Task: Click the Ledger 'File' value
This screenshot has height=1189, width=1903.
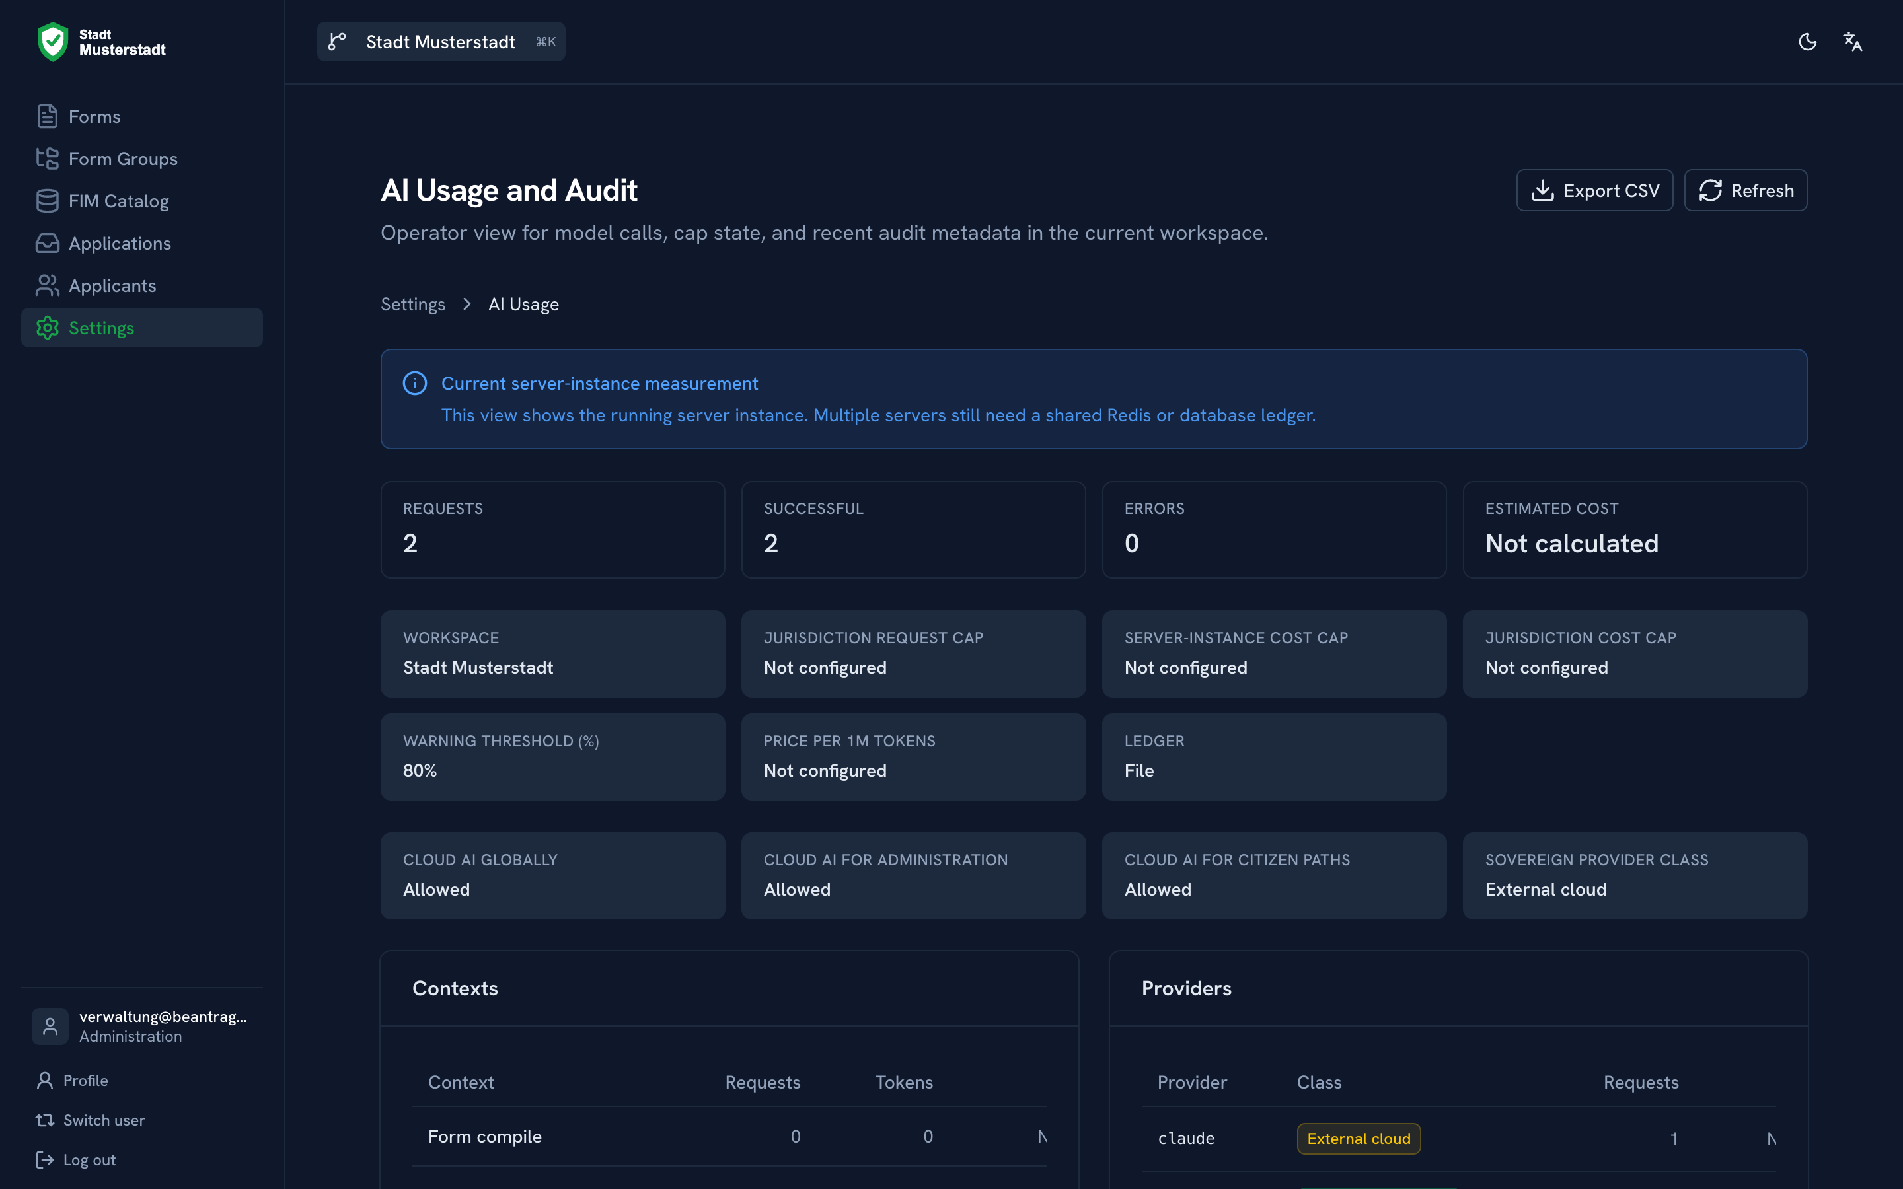Action: tap(1139, 771)
